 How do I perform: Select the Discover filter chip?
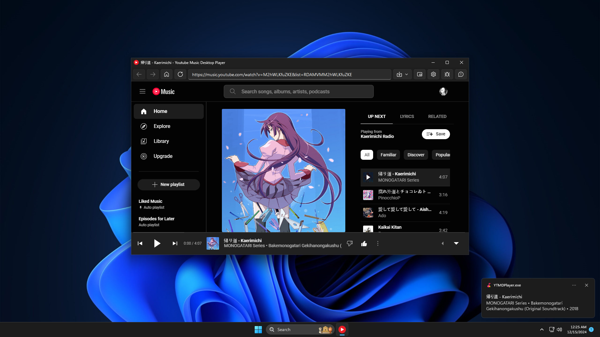coord(416,155)
